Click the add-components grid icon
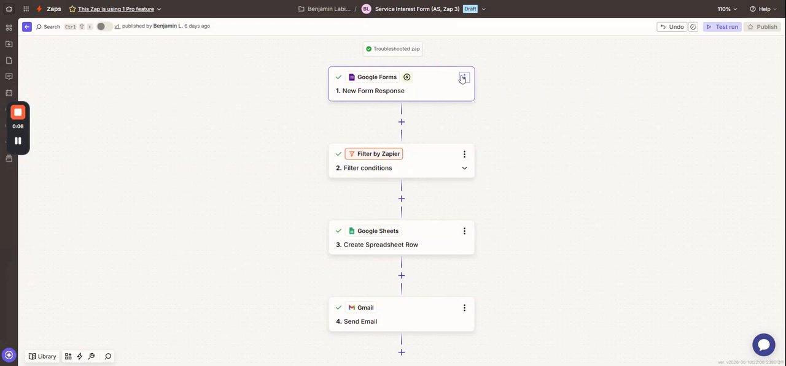 [68, 356]
